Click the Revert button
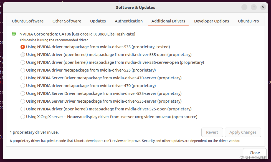This screenshot has height=162, width=271. point(212,132)
